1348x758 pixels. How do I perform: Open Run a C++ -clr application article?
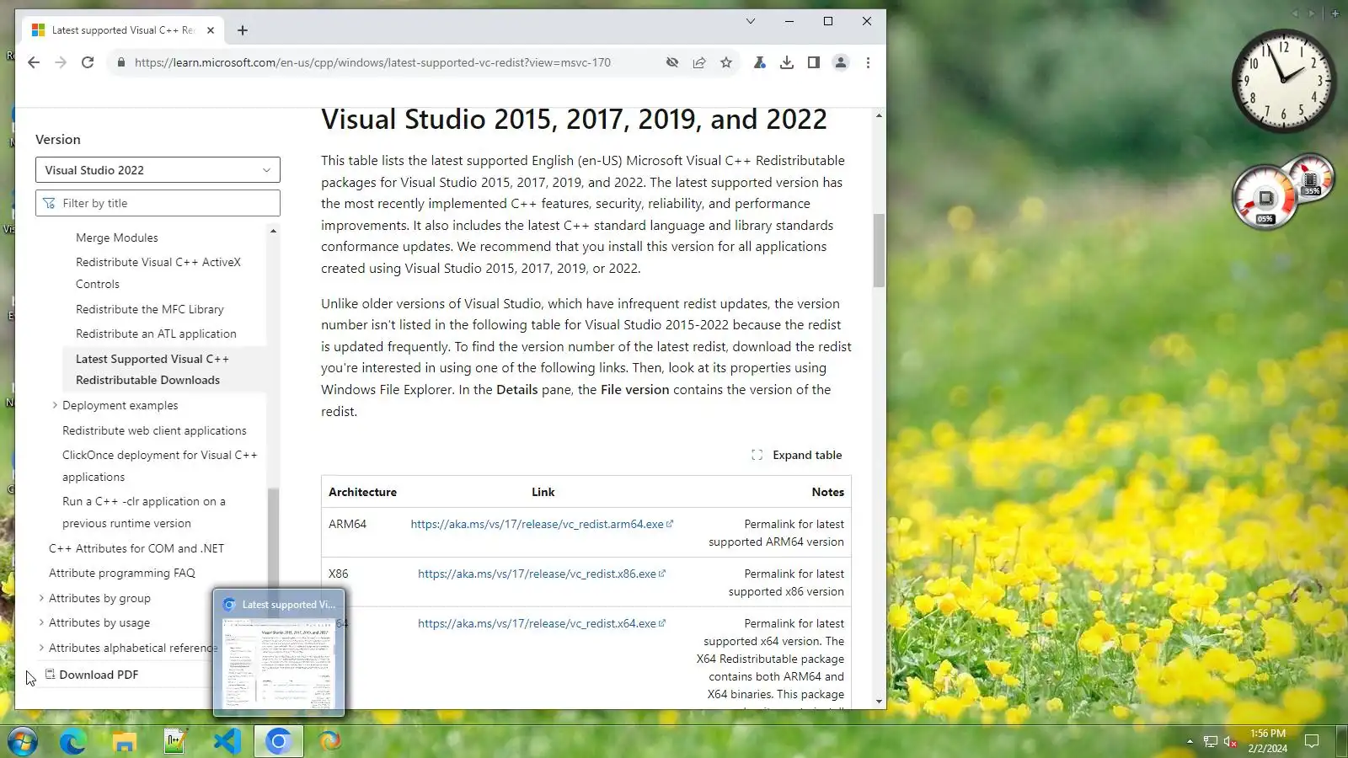point(144,512)
